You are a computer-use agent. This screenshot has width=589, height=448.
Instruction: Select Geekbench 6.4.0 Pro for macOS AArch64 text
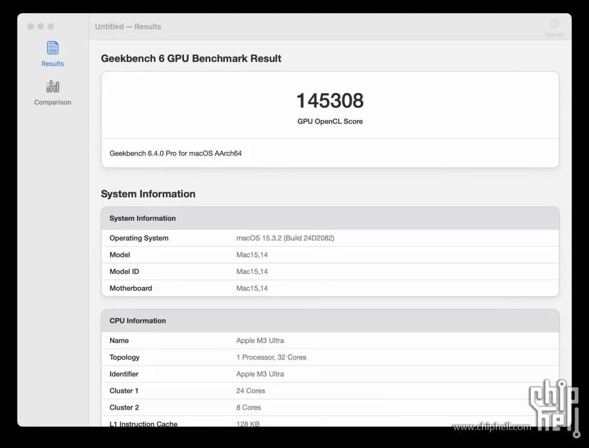pyautogui.click(x=175, y=153)
